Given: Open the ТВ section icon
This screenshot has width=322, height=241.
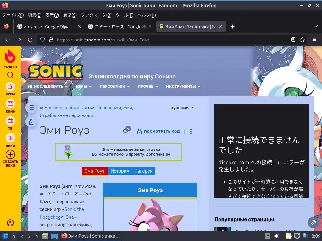Looking at the screenshot, I should click(10, 121).
